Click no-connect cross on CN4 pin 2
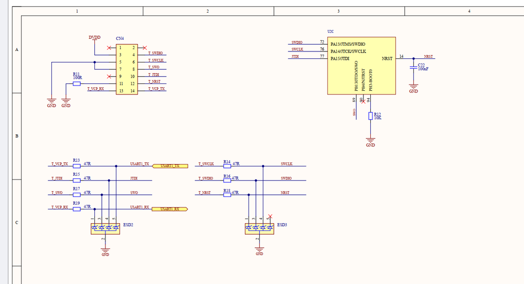Screen dimensions: 524x284 (145, 48)
